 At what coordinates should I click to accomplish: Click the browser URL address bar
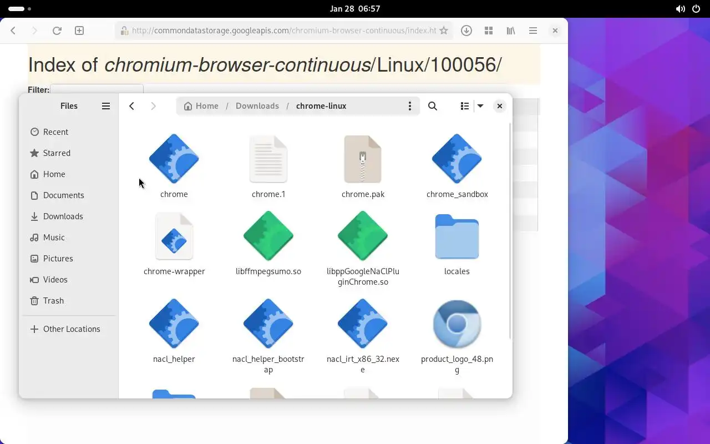click(x=284, y=31)
